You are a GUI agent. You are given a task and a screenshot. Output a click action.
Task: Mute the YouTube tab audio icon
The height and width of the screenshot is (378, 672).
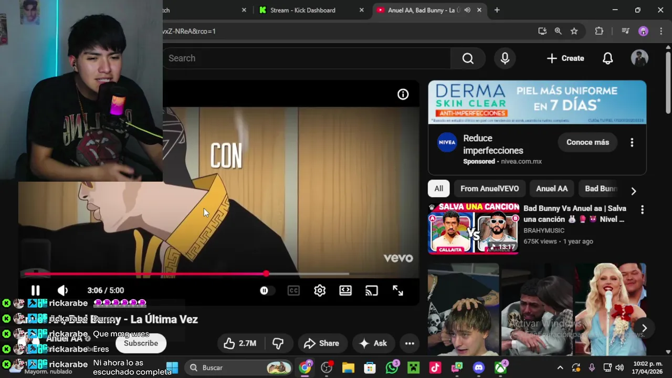467,10
